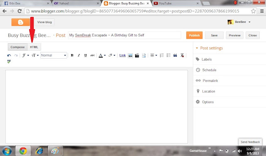The width and height of the screenshot is (266, 156).
Task: Show hidden tray icons arrow
Action: [214, 151]
